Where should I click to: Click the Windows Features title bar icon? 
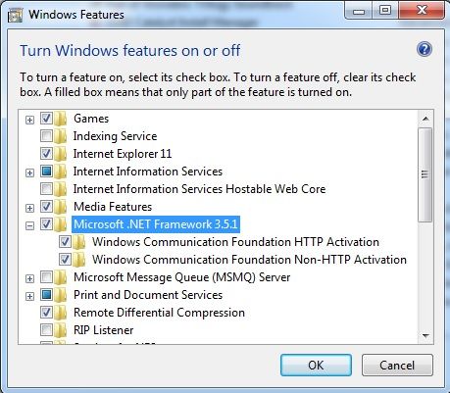click(x=15, y=15)
